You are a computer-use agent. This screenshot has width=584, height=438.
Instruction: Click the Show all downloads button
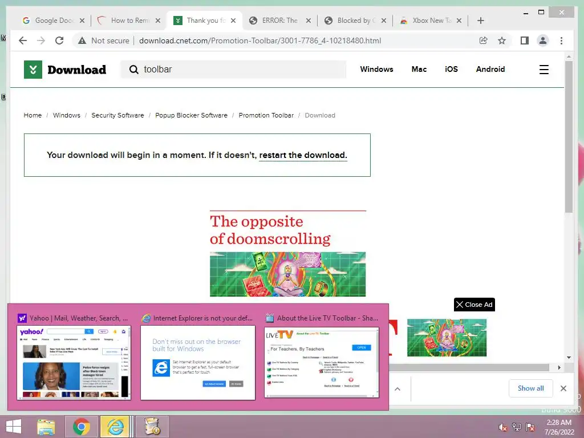click(531, 388)
